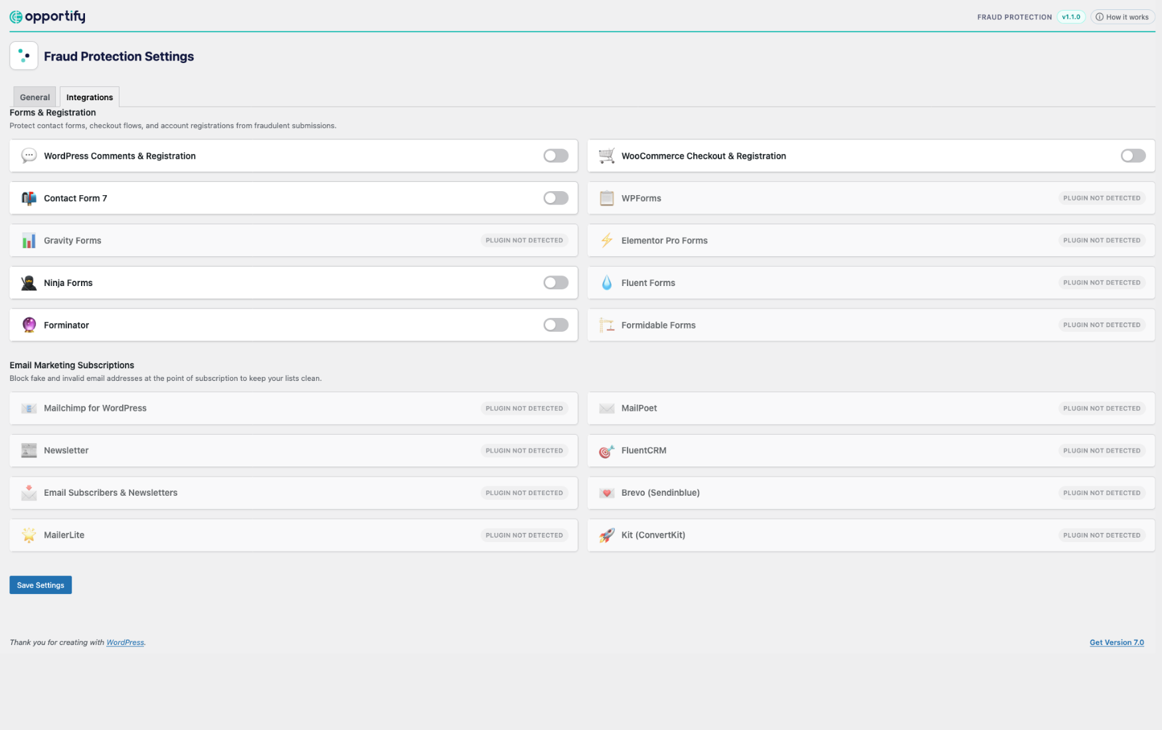Image resolution: width=1162 pixels, height=730 pixels.
Task: Click the Get Version 7.0 link
Action: pyautogui.click(x=1117, y=642)
